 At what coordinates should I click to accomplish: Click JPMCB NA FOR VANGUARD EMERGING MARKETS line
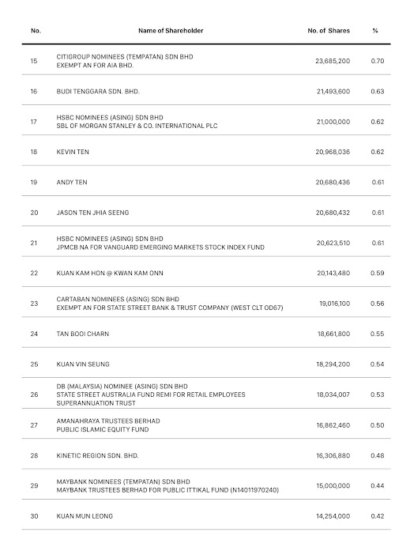160,247
